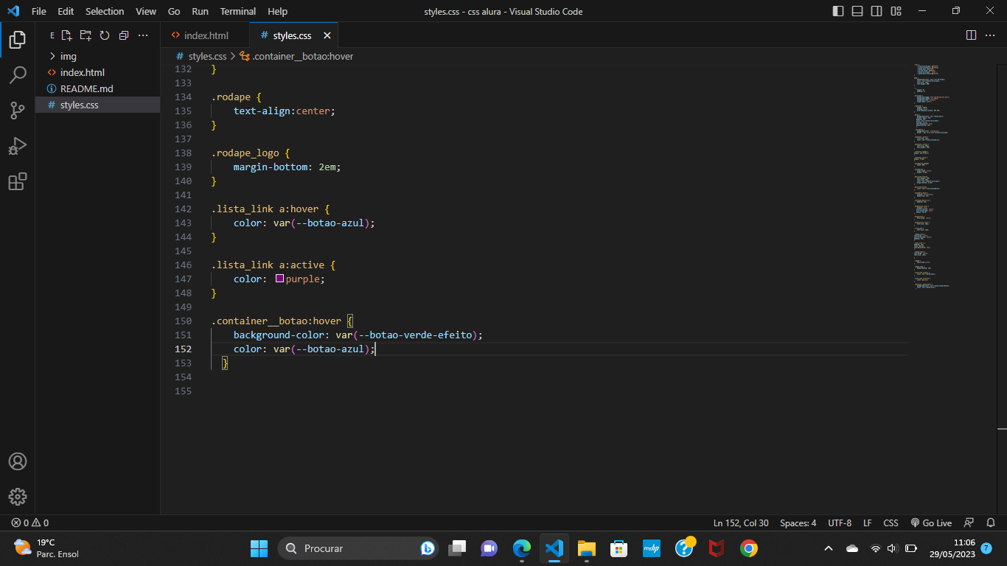Screen dimensions: 1007x566
Task: Click the Procurar taskbar search box
Action: 358,548
